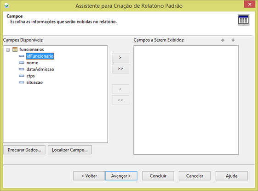Click the report table icon in header

click(244, 20)
